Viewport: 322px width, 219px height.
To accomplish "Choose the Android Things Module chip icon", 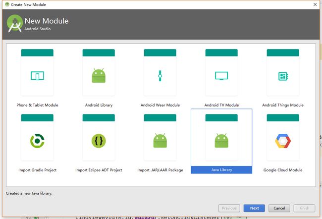I will coord(283,76).
